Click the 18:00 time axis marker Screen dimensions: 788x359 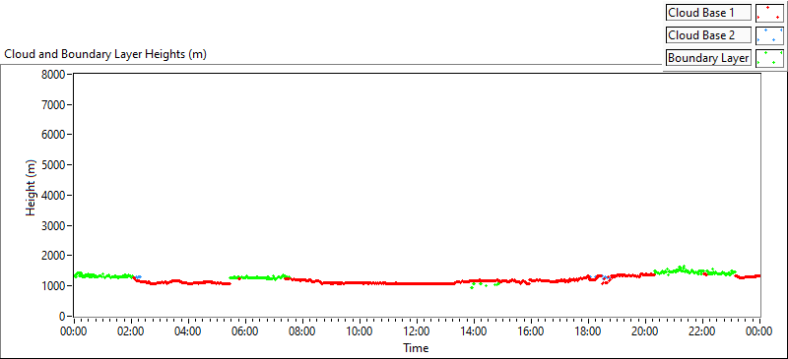click(588, 331)
